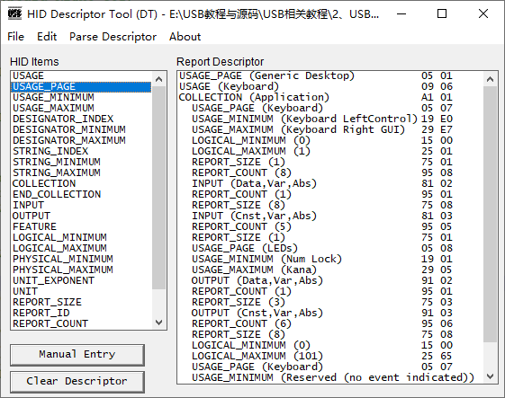Click the HID Items scrollbar thumb
505x398 pixels.
click(x=158, y=188)
